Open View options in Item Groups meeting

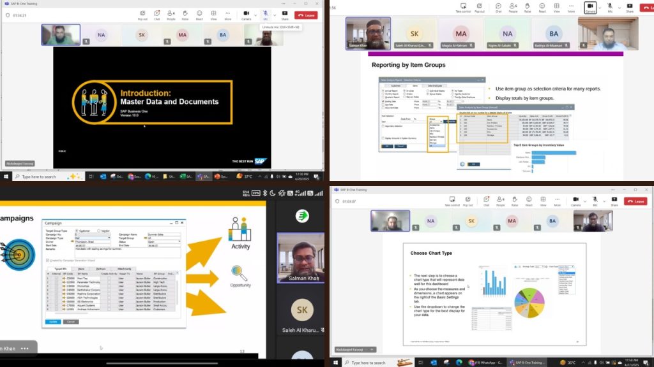pyautogui.click(x=557, y=8)
